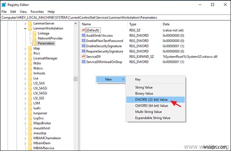This screenshot has height=151, width=231.
Task: Select the luafv tree item
Action: (37, 108)
